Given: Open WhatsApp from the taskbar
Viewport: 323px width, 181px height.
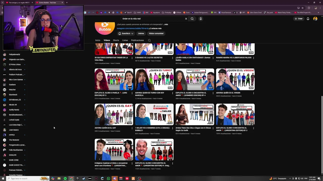Looking at the screenshot, I should [x=109, y=178].
